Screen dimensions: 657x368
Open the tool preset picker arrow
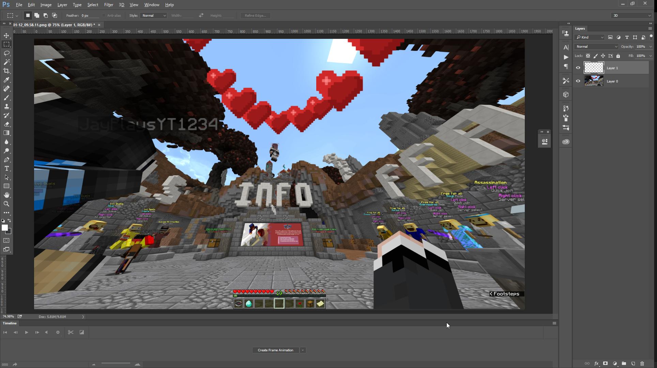pos(17,16)
